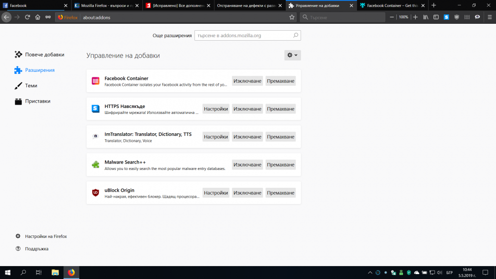Reset zoom level showing 100%

[x=403, y=17]
